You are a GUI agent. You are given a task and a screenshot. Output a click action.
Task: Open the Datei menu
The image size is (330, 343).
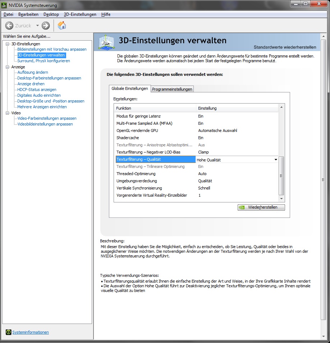[8, 14]
